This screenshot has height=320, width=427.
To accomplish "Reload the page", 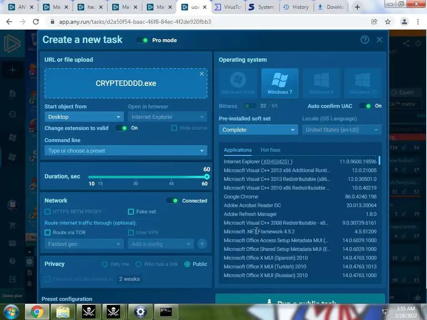I will click(36, 22).
